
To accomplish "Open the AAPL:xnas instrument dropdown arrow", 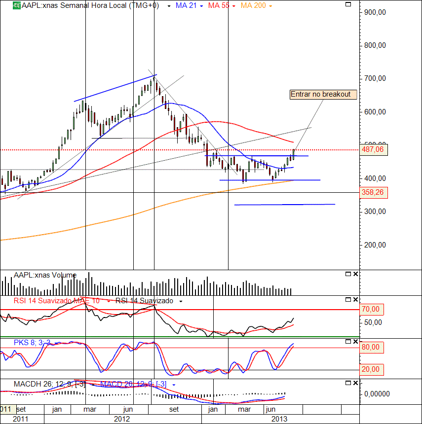I will coord(169,6).
